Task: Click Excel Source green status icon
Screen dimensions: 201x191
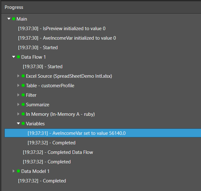Action: pyautogui.click(x=23, y=76)
